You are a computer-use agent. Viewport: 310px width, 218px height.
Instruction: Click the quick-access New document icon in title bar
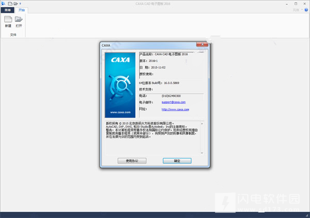tap(10, 4)
